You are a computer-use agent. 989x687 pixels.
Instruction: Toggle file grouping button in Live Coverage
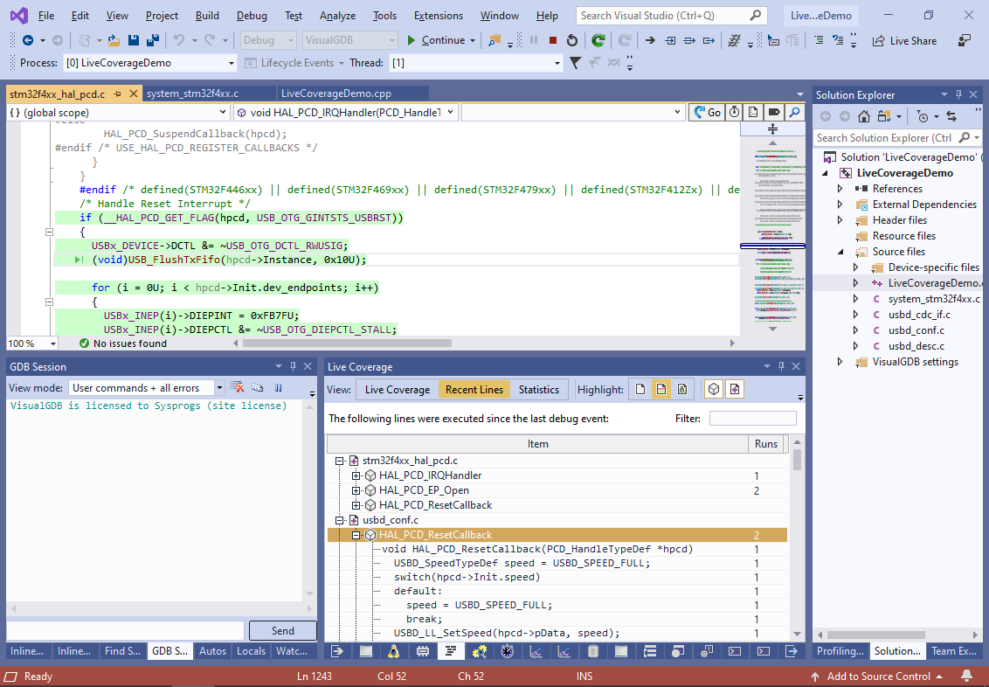pos(734,389)
